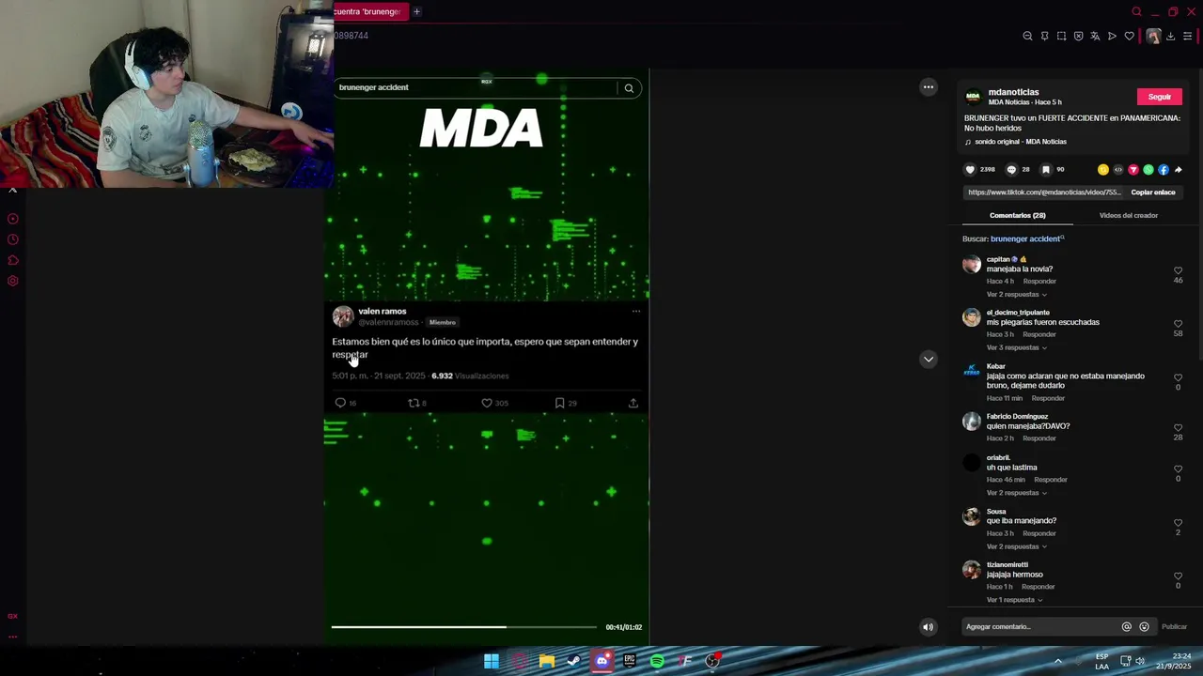Open Steam from taskbar
Image resolution: width=1203 pixels, height=676 pixels.
coord(573,661)
